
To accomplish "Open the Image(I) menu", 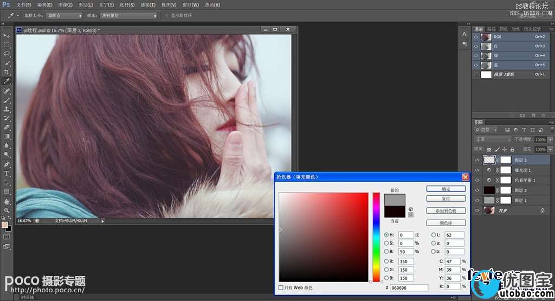I will pyautogui.click(x=65, y=4).
